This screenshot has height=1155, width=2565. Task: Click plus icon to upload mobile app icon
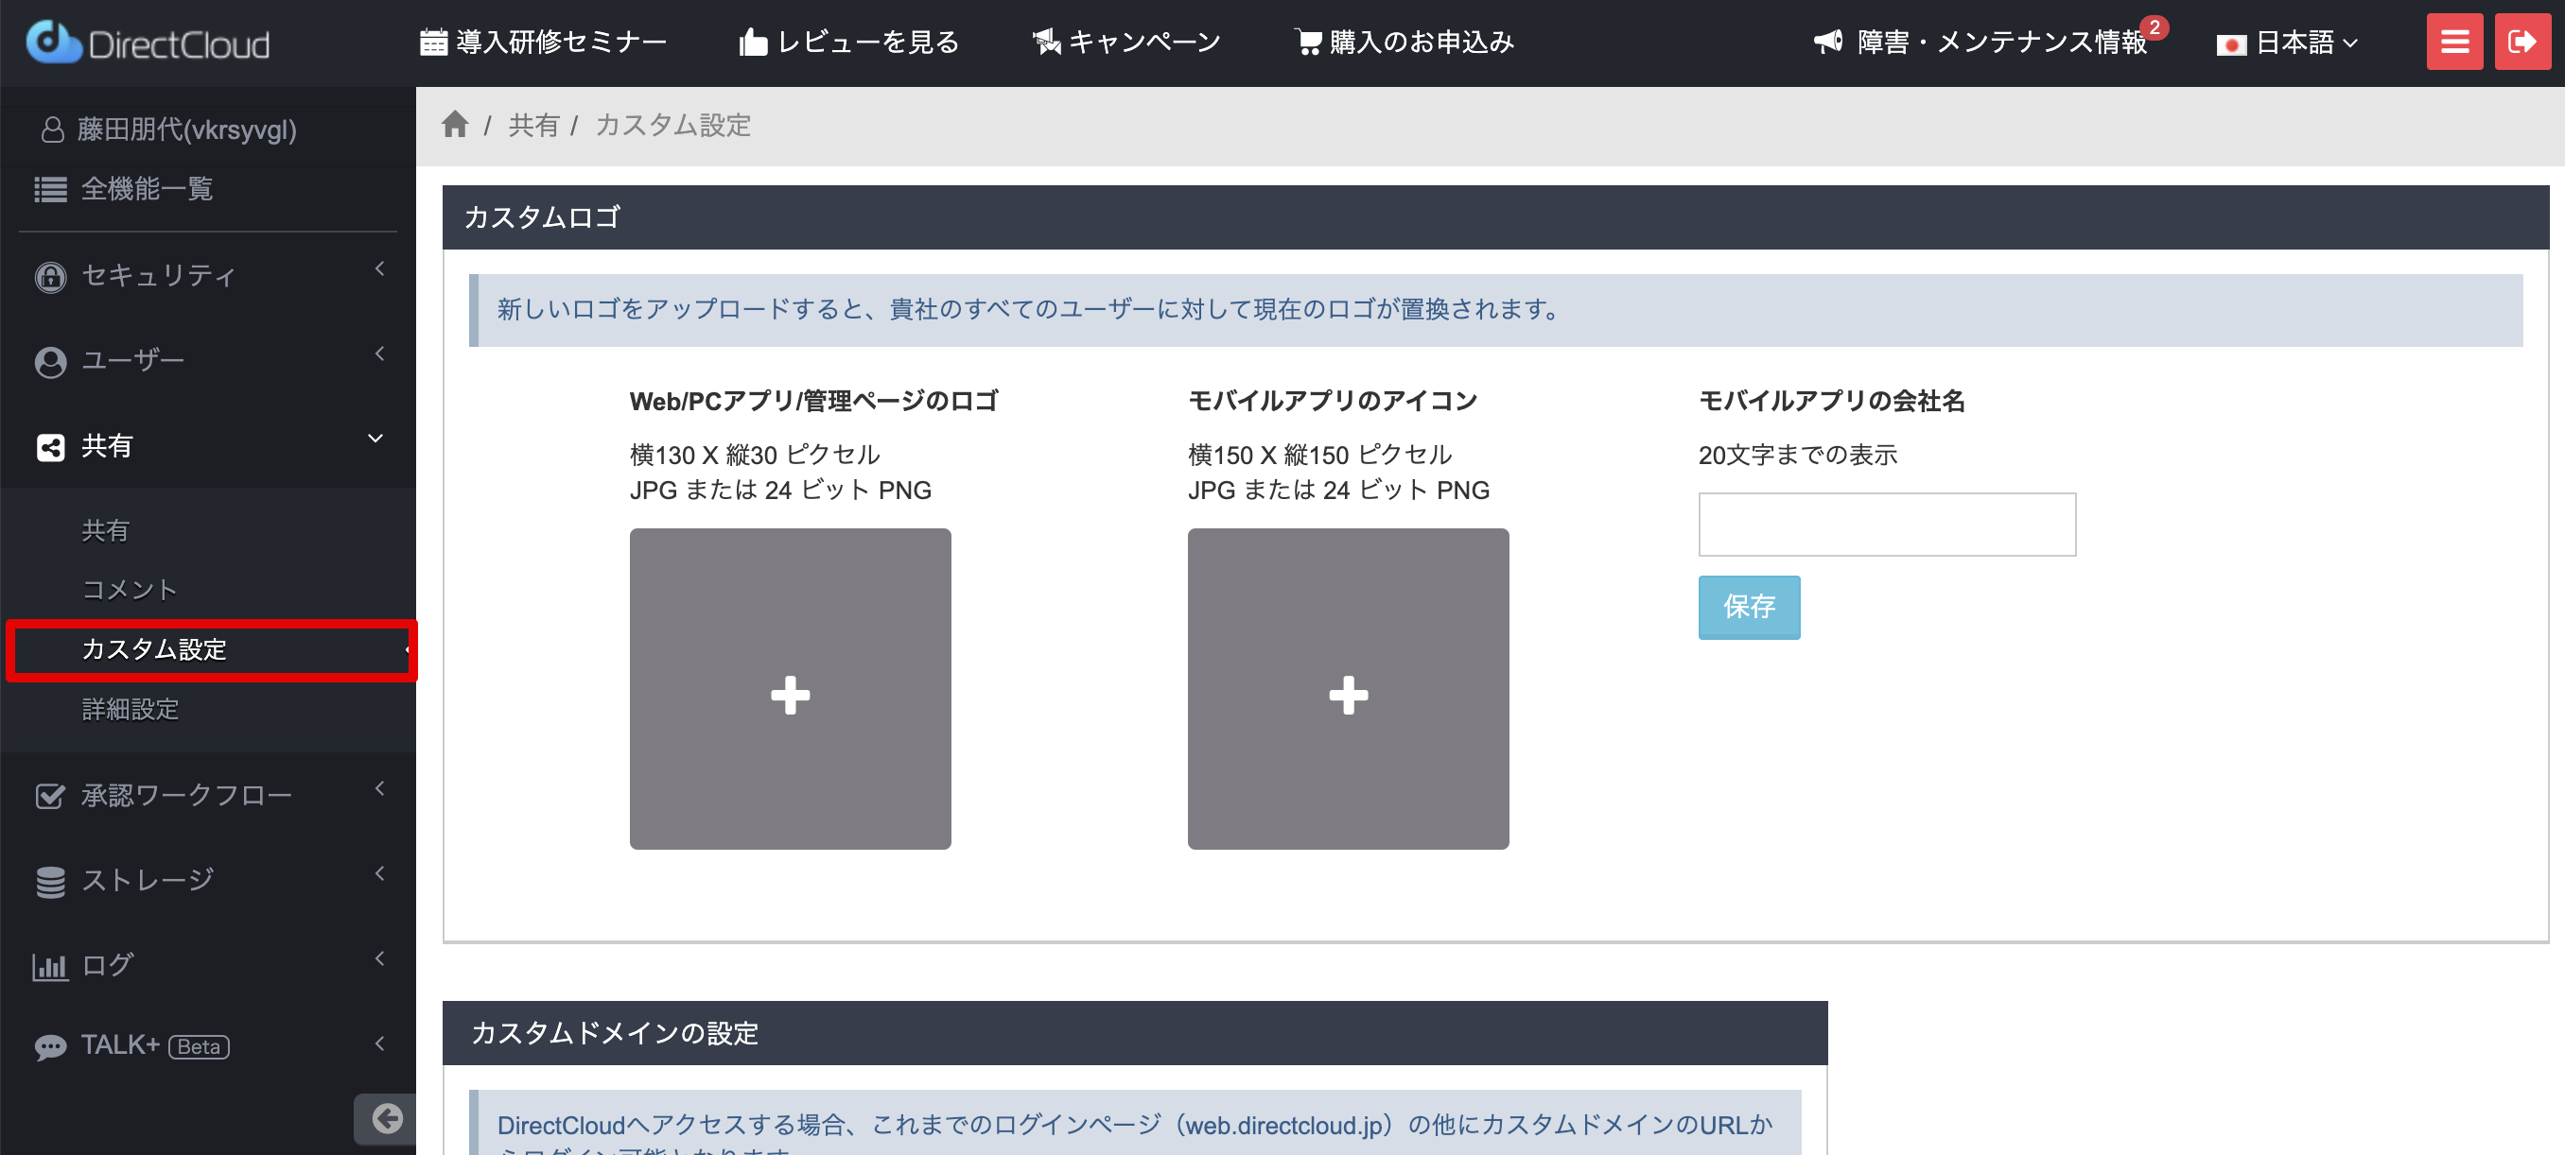[x=1347, y=694]
